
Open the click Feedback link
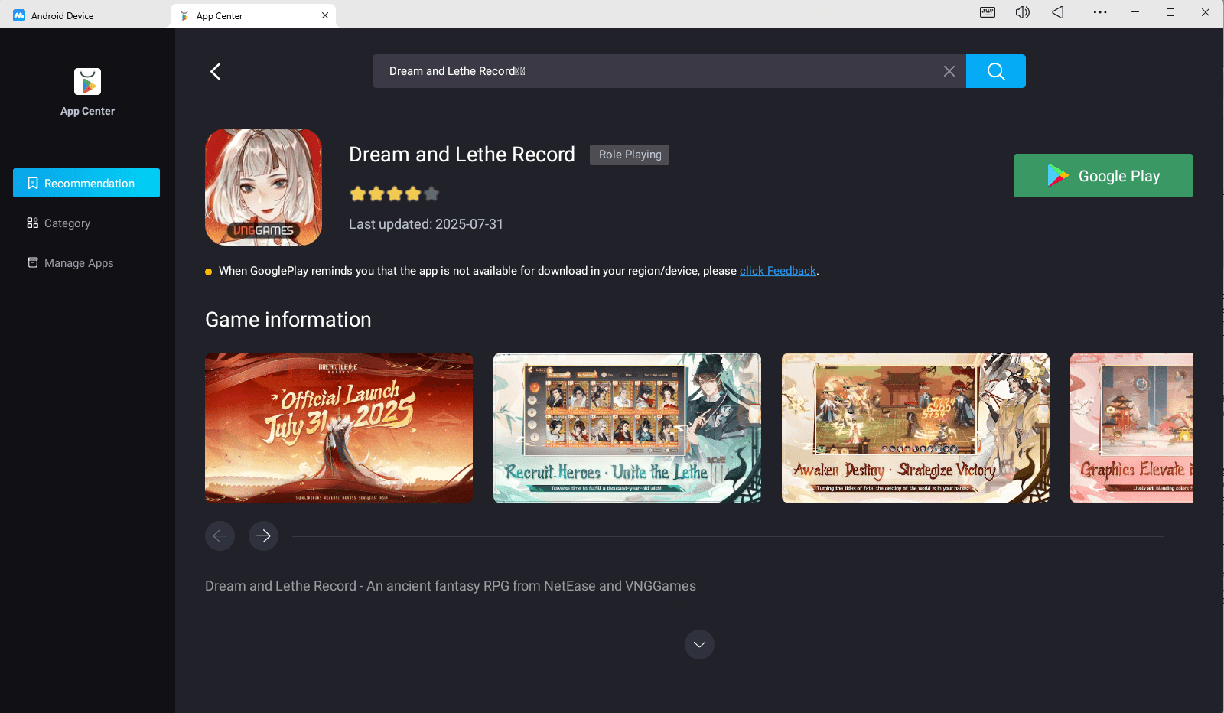[x=777, y=271]
